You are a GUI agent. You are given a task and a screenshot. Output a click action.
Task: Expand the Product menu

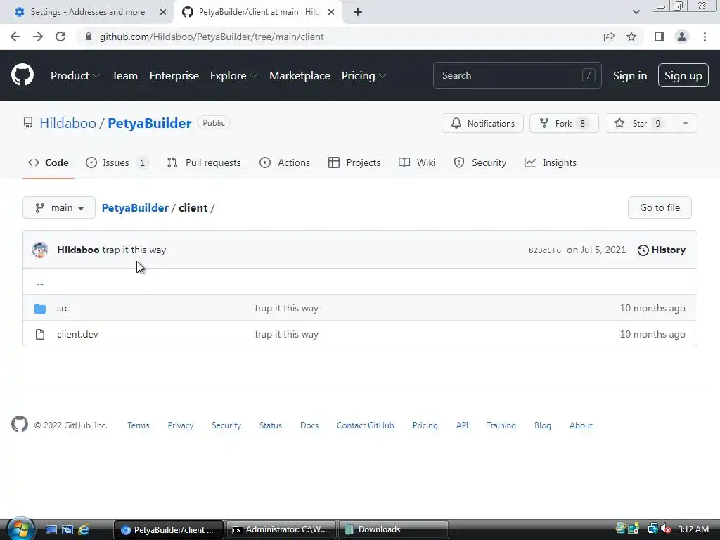(x=75, y=75)
